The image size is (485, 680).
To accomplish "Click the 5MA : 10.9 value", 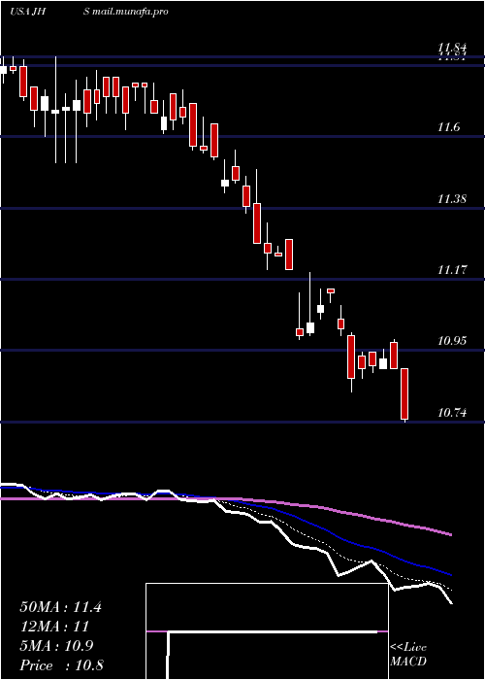I will point(56,646).
